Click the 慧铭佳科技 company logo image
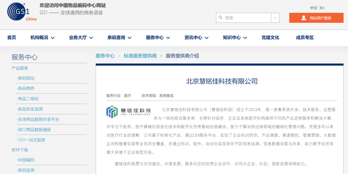348x174 pixels. [x=129, y=111]
